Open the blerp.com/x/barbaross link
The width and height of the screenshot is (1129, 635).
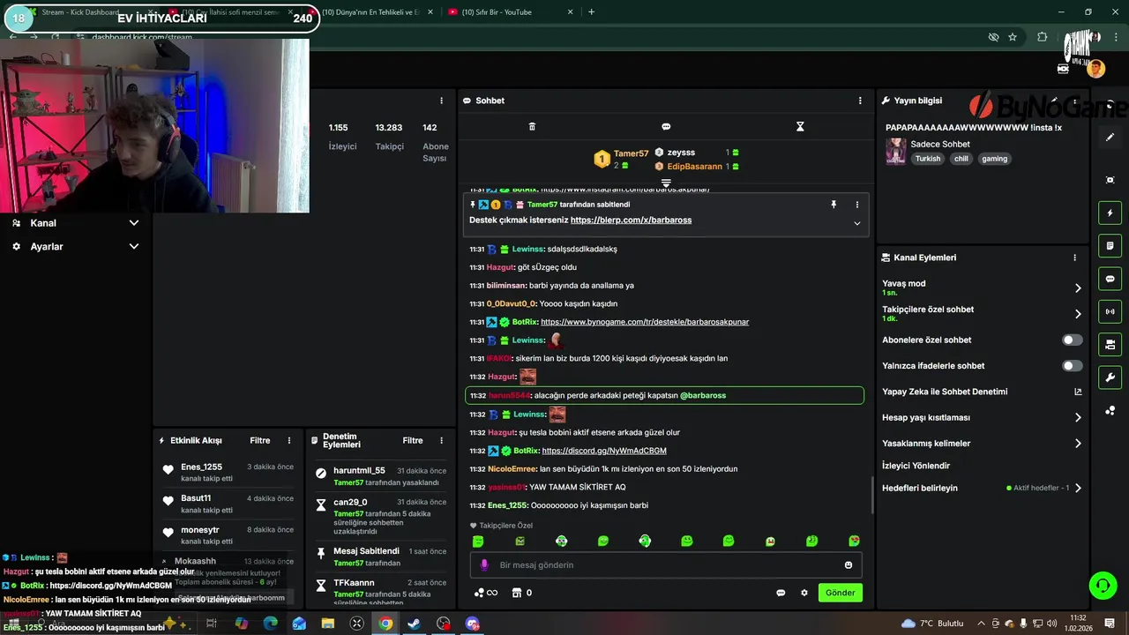point(631,220)
